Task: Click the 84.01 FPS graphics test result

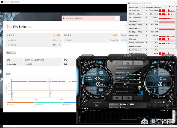Action: click(x=57, y=45)
